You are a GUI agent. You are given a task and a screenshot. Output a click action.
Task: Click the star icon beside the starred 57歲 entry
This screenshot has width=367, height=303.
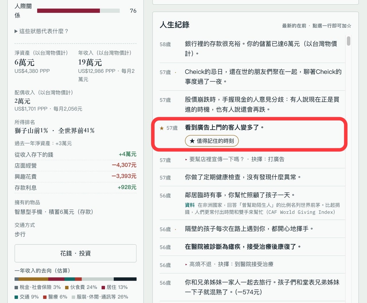pyautogui.click(x=162, y=128)
